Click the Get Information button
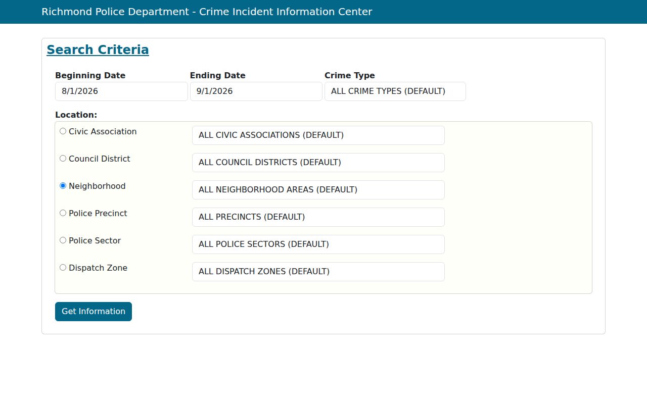647x404 pixels. [x=94, y=312]
